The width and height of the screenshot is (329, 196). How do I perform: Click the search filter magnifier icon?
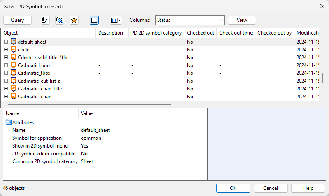click(60, 20)
